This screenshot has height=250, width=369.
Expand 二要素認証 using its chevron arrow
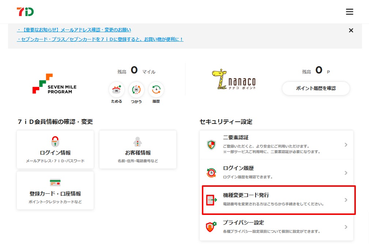pyautogui.click(x=346, y=145)
